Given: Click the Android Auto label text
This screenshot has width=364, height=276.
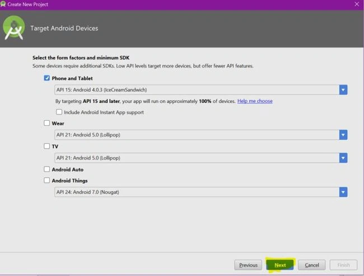Looking at the screenshot, I should pos(68,169).
